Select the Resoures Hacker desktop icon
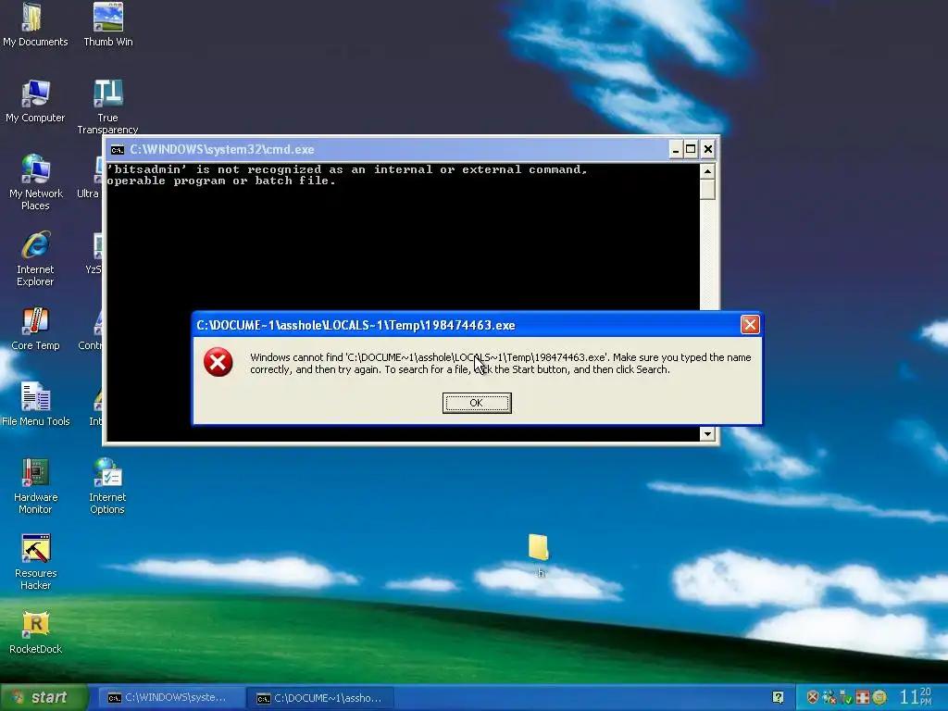This screenshot has width=948, height=711. tap(35, 562)
